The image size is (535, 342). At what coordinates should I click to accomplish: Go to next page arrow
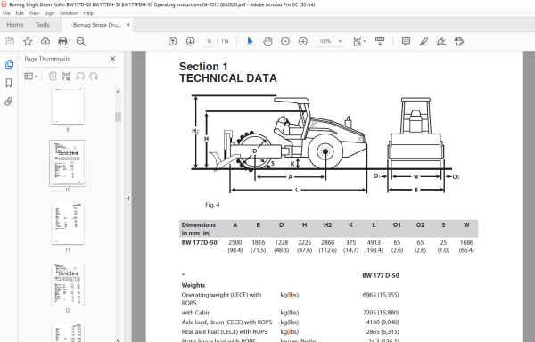point(191,42)
